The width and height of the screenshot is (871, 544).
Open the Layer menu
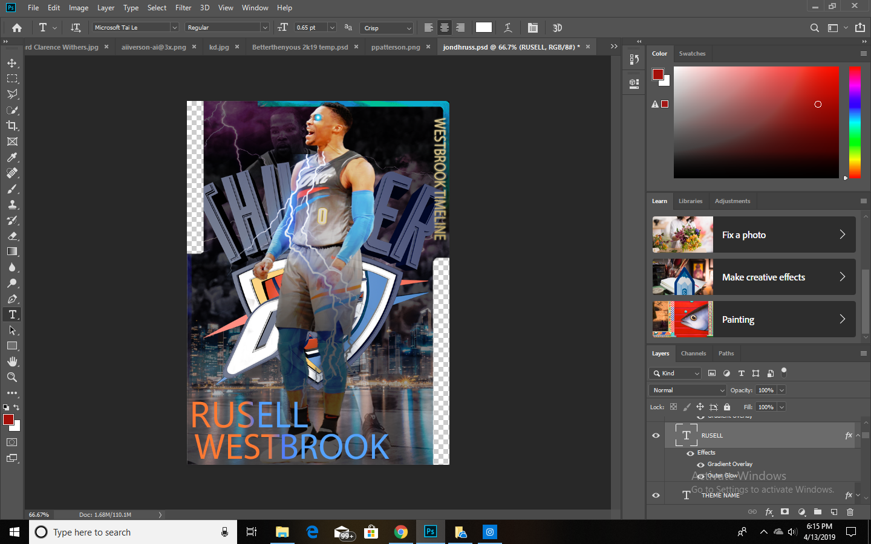(x=106, y=8)
